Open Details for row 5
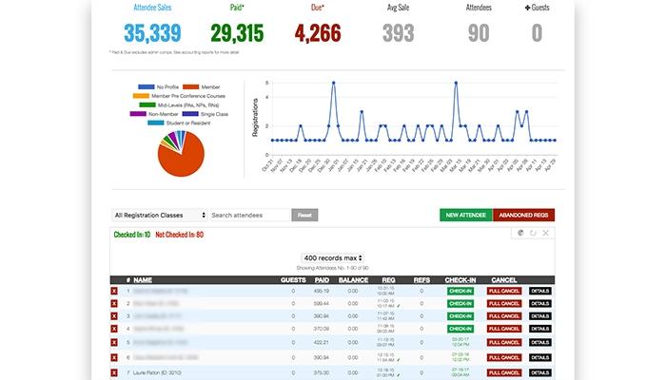The width and height of the screenshot is (666, 380). (x=540, y=342)
